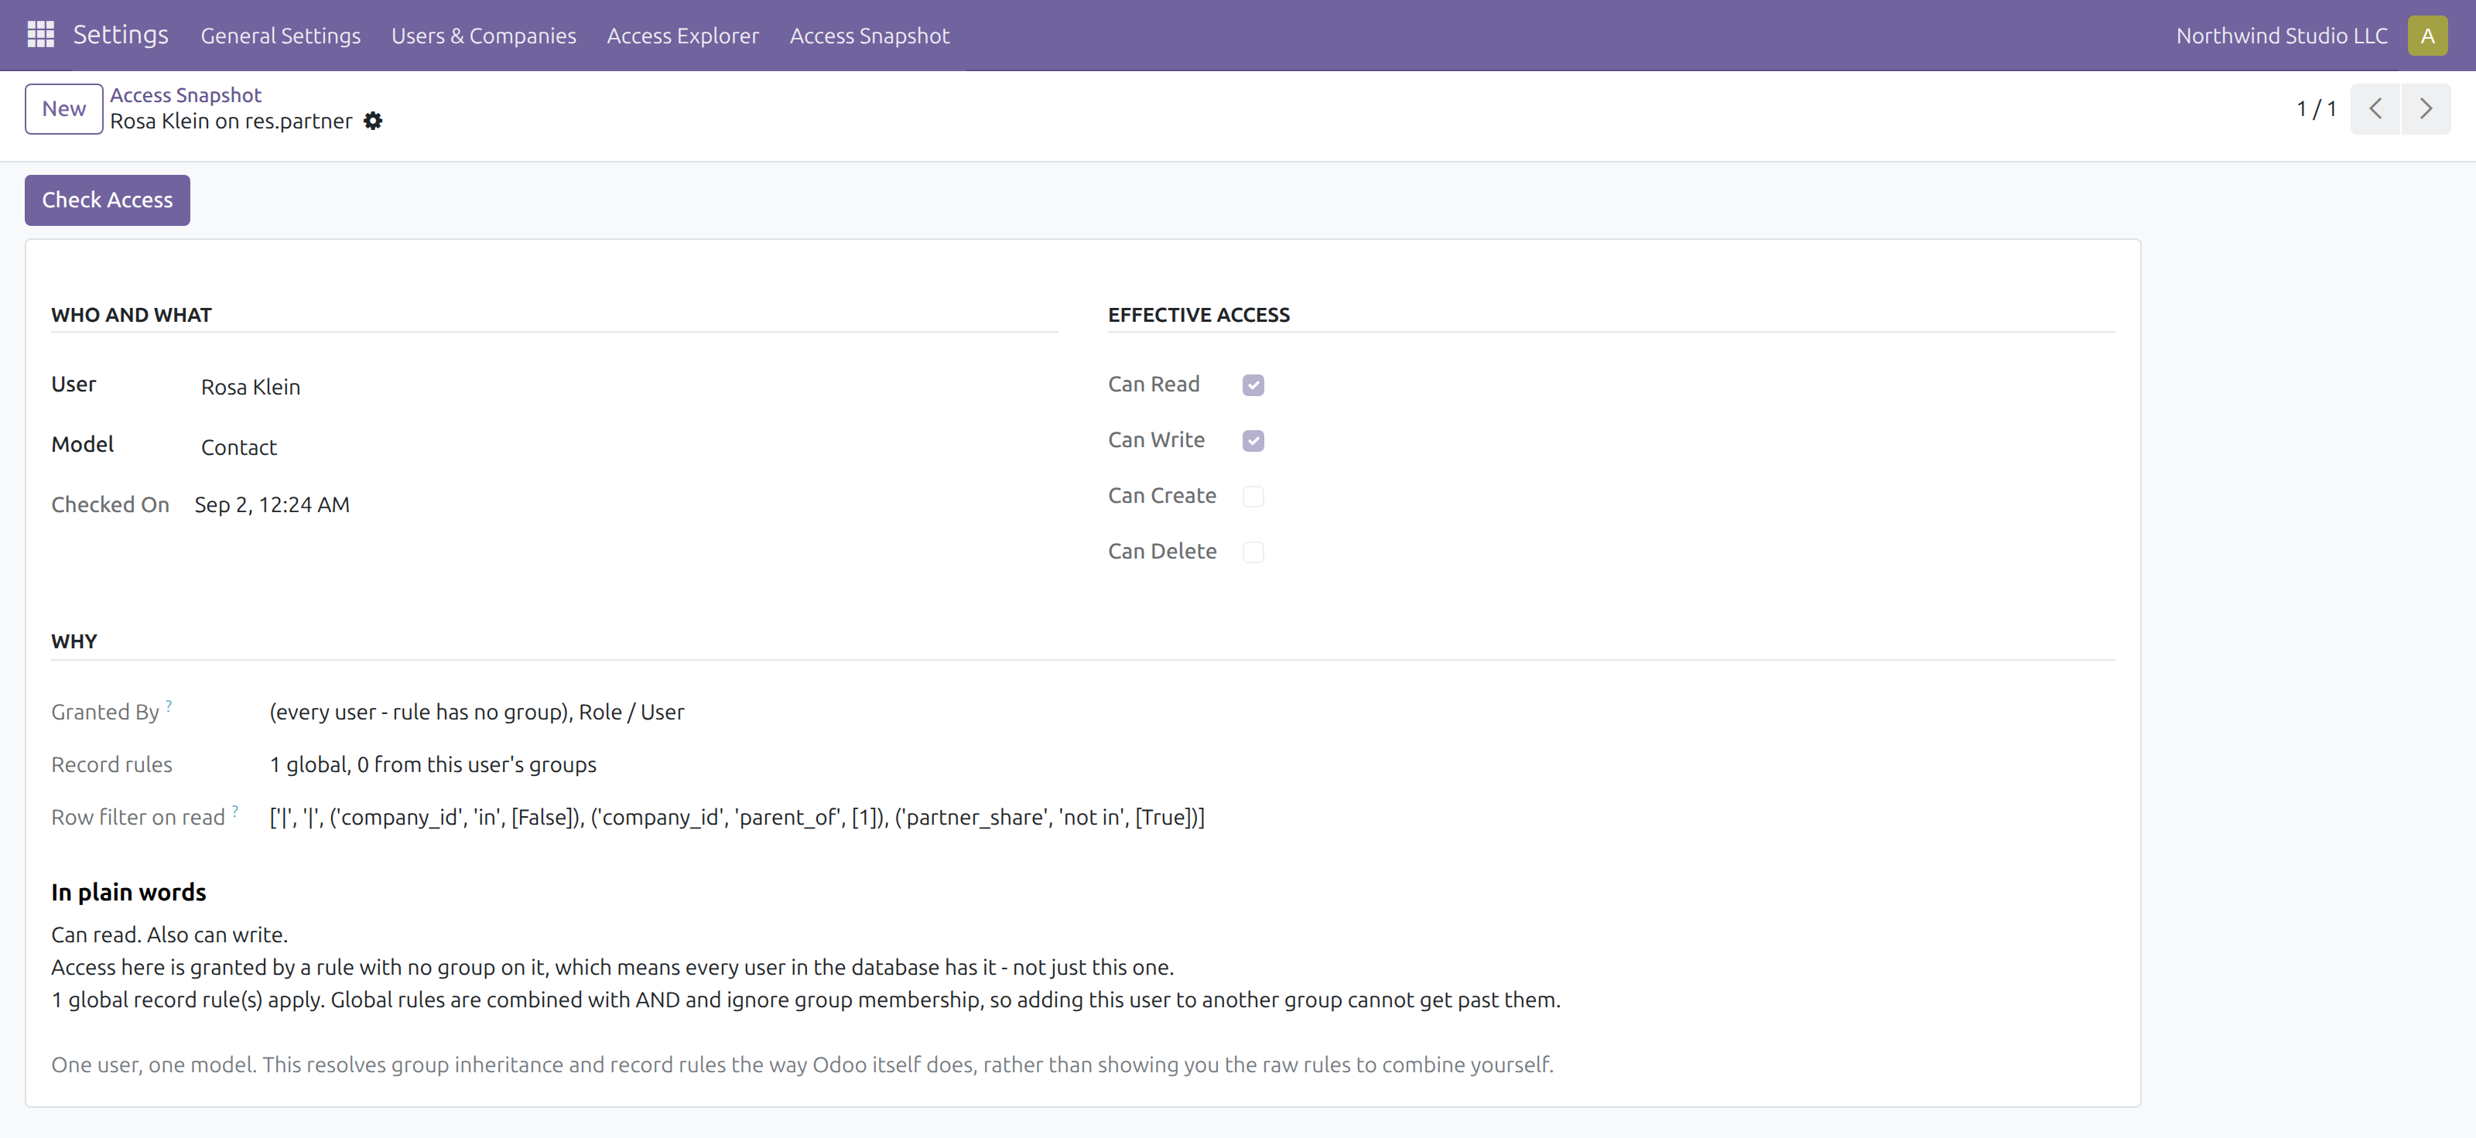The width and height of the screenshot is (2476, 1138).
Task: Toggle the Can Create checkbox
Action: (1253, 497)
